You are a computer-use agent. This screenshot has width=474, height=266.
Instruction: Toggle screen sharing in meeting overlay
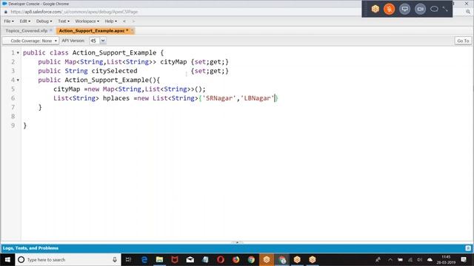click(x=405, y=9)
